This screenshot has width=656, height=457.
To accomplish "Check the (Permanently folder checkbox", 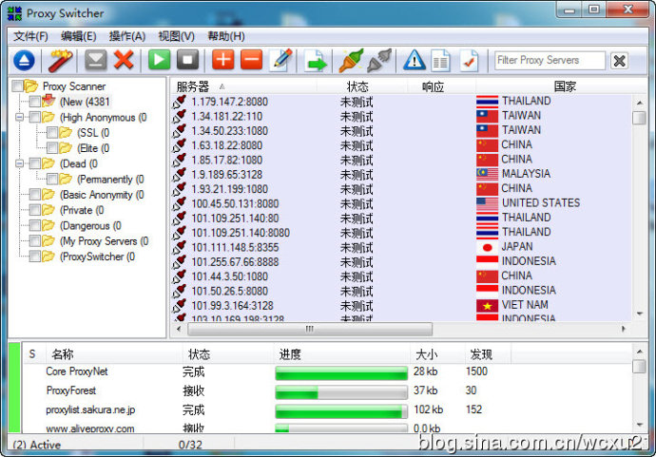I will coord(52,179).
